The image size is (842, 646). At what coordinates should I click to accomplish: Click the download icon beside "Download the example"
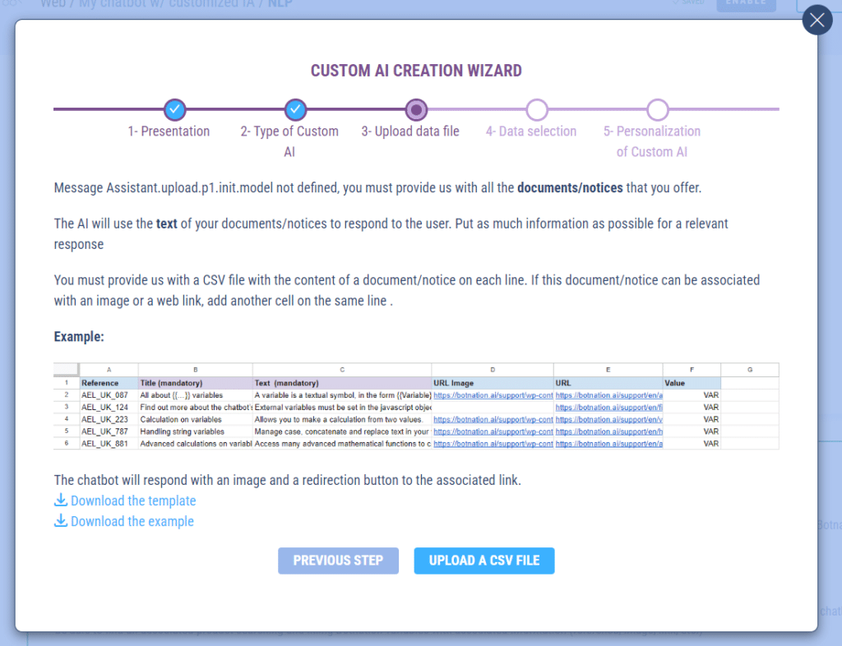[61, 521]
